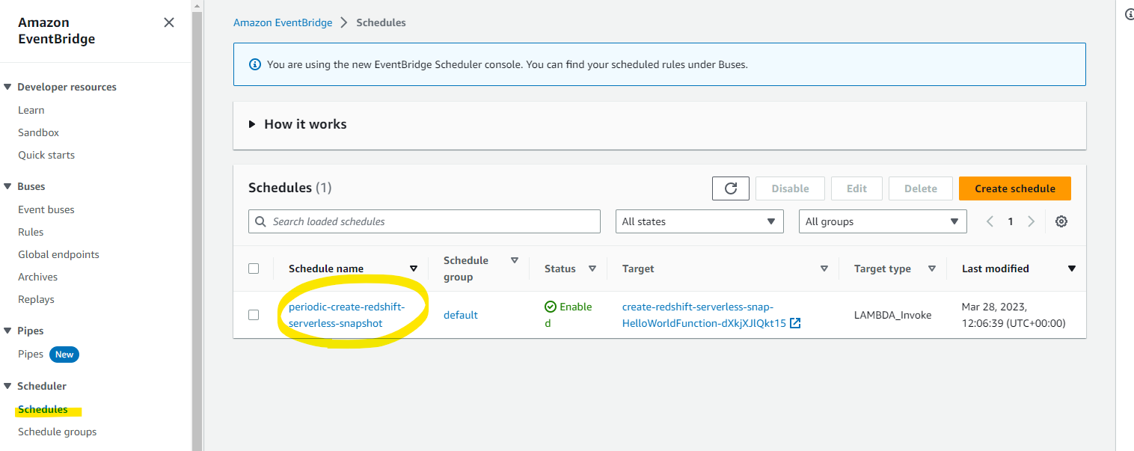
Task: Open the All states filter dropdown
Action: tap(699, 221)
